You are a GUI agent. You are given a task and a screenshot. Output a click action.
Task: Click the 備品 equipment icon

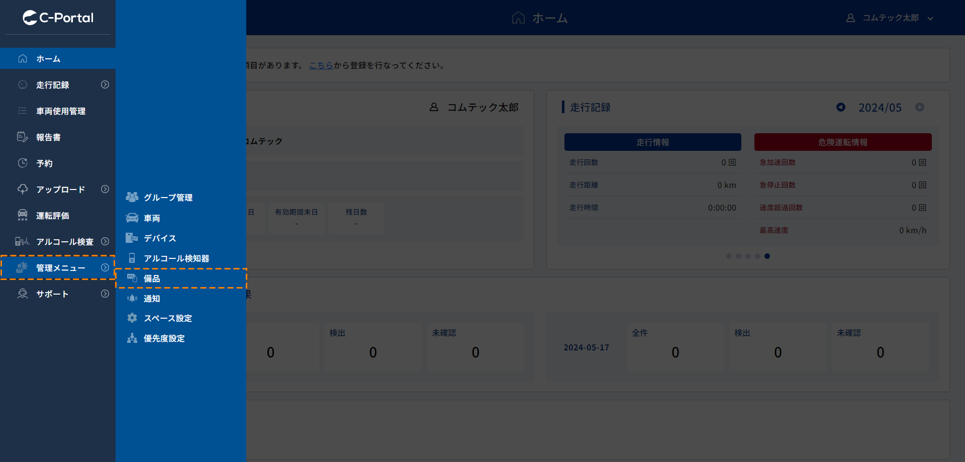(132, 278)
